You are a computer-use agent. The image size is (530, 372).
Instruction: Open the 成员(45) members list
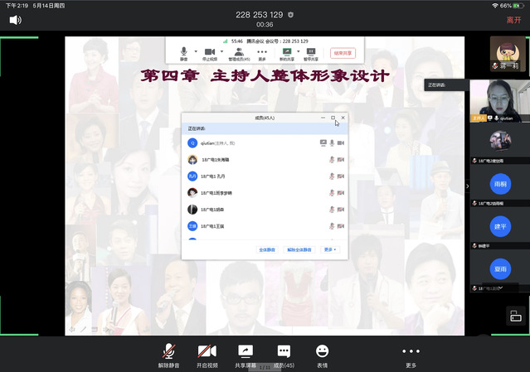(x=284, y=352)
